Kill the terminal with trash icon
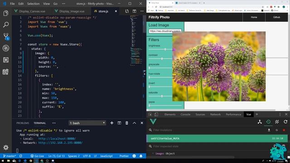Image resolution: width=290 pixels, height=163 pixels. pyautogui.click(x=127, y=123)
